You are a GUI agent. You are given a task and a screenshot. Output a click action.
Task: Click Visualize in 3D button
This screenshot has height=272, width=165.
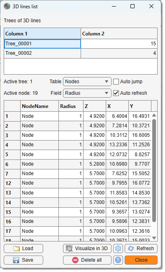pos(87,249)
